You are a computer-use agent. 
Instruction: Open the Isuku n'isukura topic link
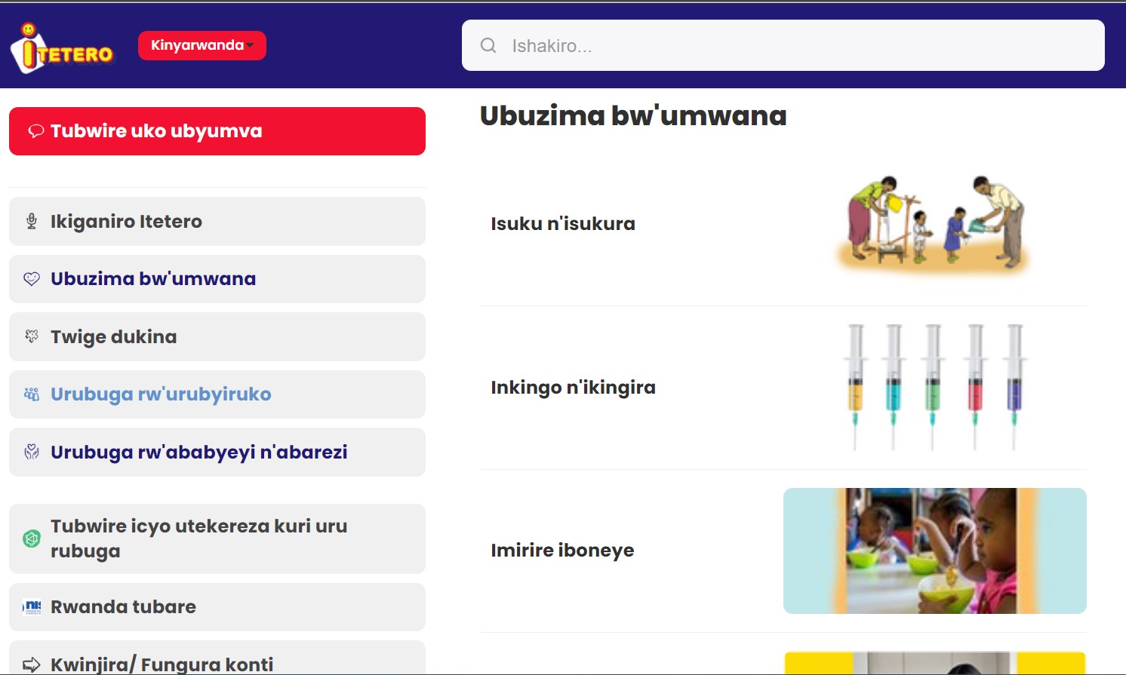click(563, 224)
